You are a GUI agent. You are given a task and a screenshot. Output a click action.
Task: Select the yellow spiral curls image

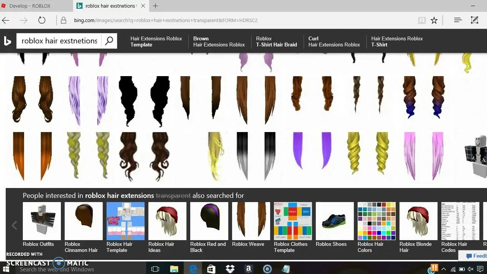[x=368, y=153]
